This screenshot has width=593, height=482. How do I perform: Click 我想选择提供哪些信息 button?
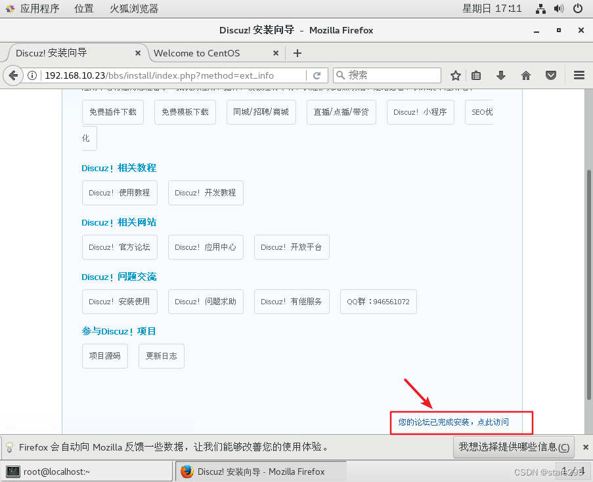[x=514, y=447]
